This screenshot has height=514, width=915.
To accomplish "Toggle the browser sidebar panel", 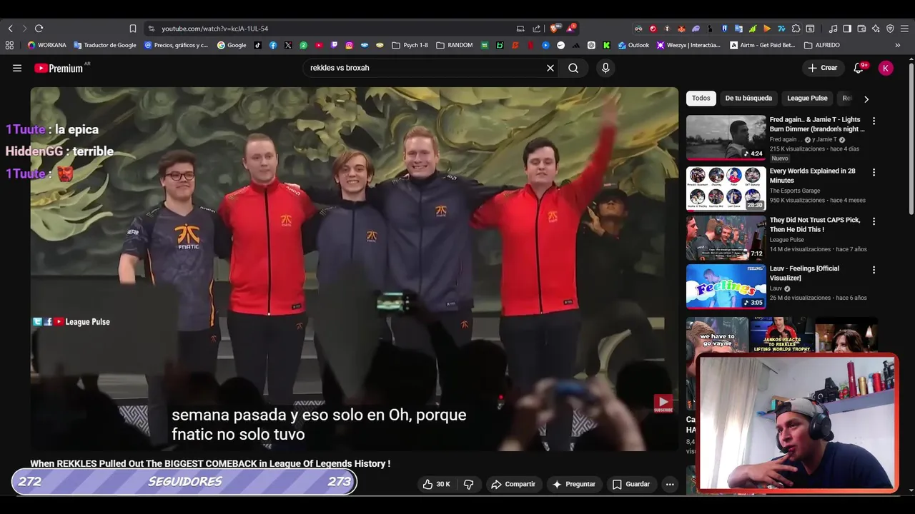I will coord(847,29).
